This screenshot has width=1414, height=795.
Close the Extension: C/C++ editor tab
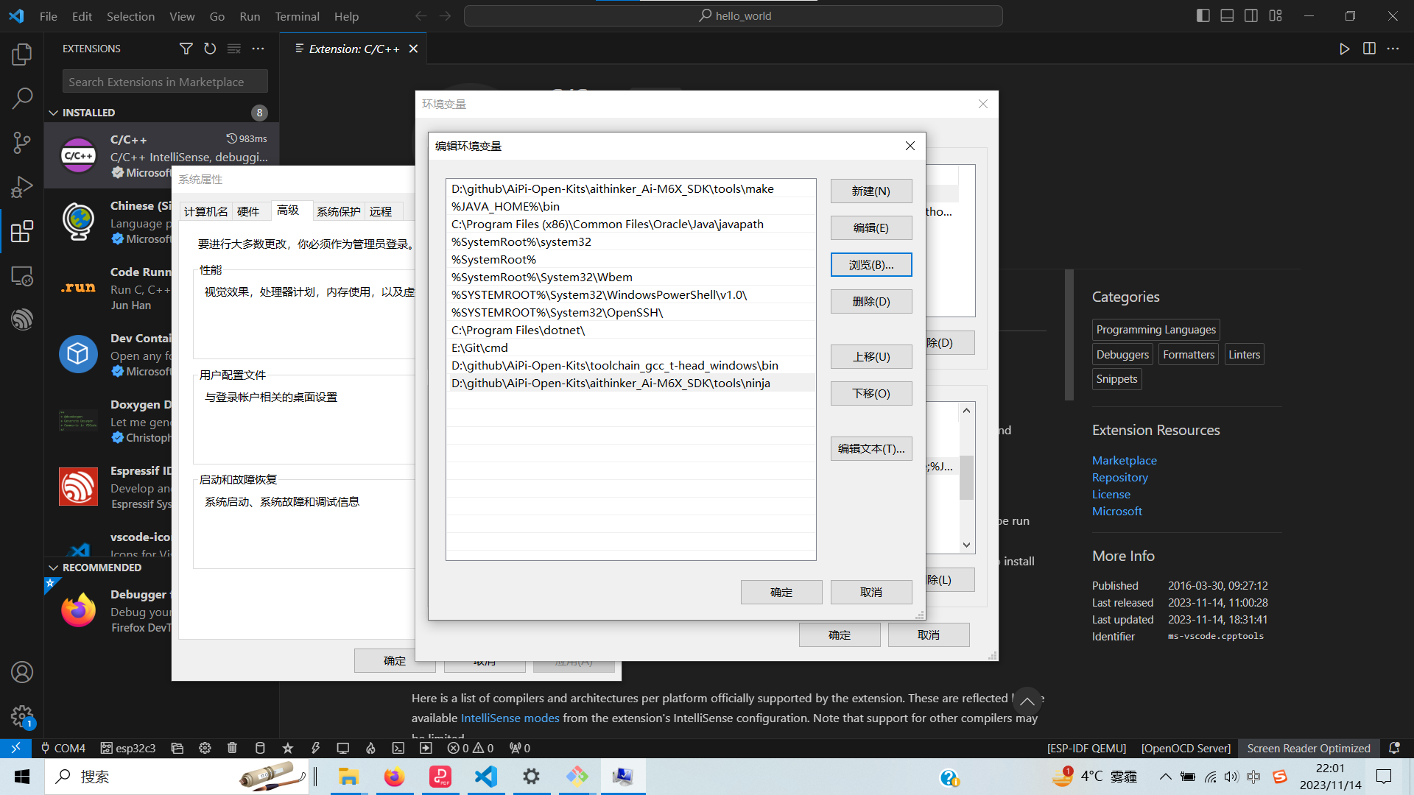[413, 49]
